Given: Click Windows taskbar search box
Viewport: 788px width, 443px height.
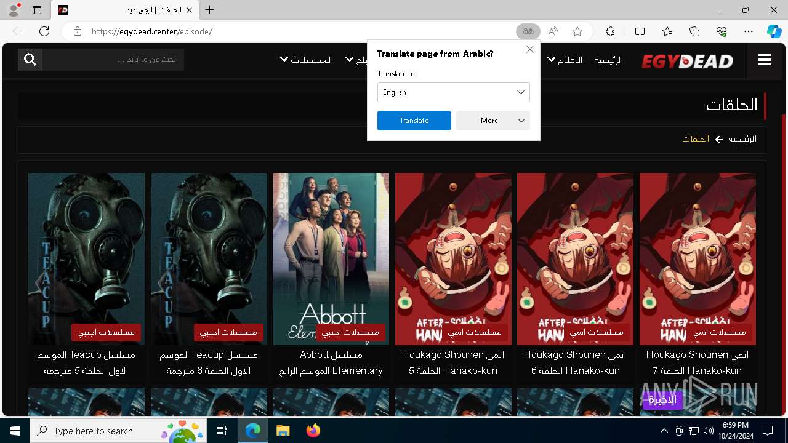Looking at the screenshot, I should pyautogui.click(x=119, y=431).
